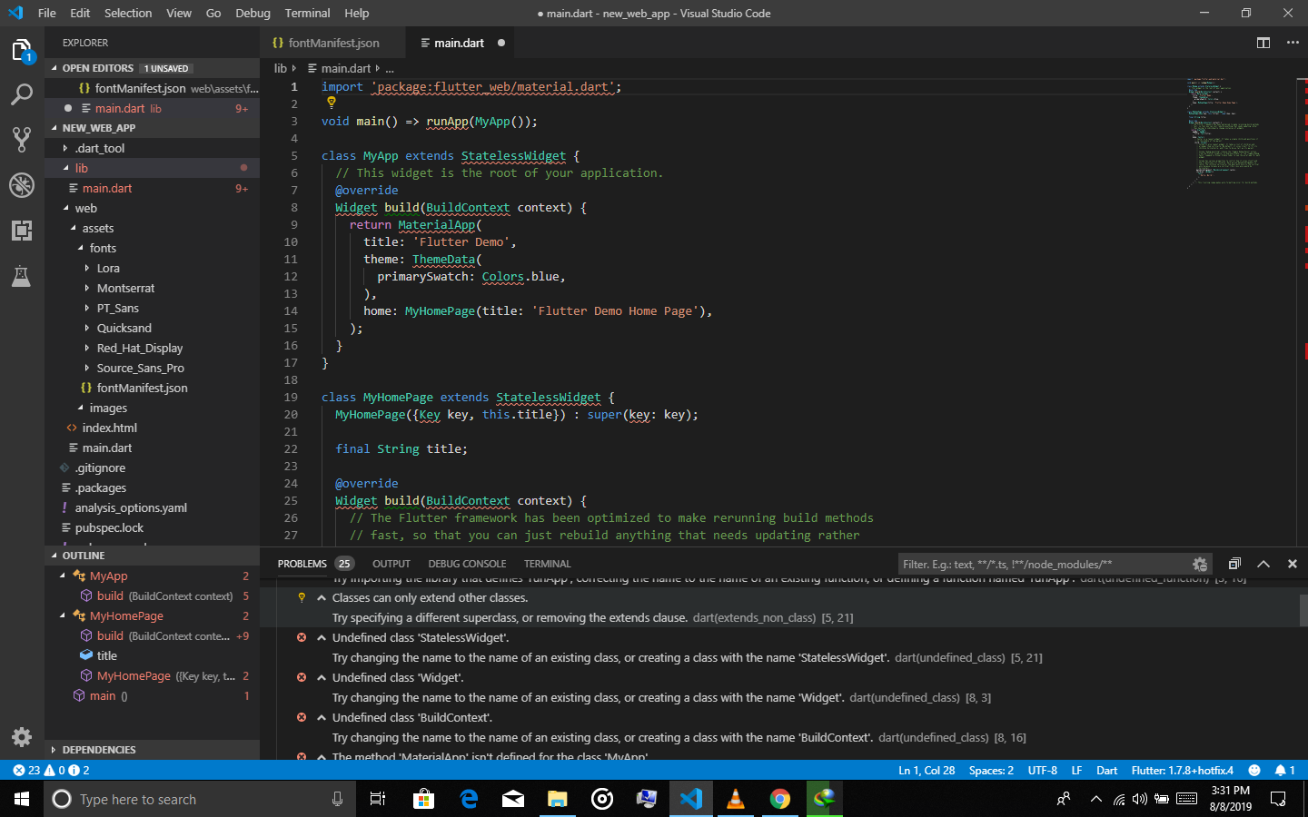Launch Edge browser from taskbar
Image resolution: width=1308 pixels, height=817 pixels.
tap(469, 799)
